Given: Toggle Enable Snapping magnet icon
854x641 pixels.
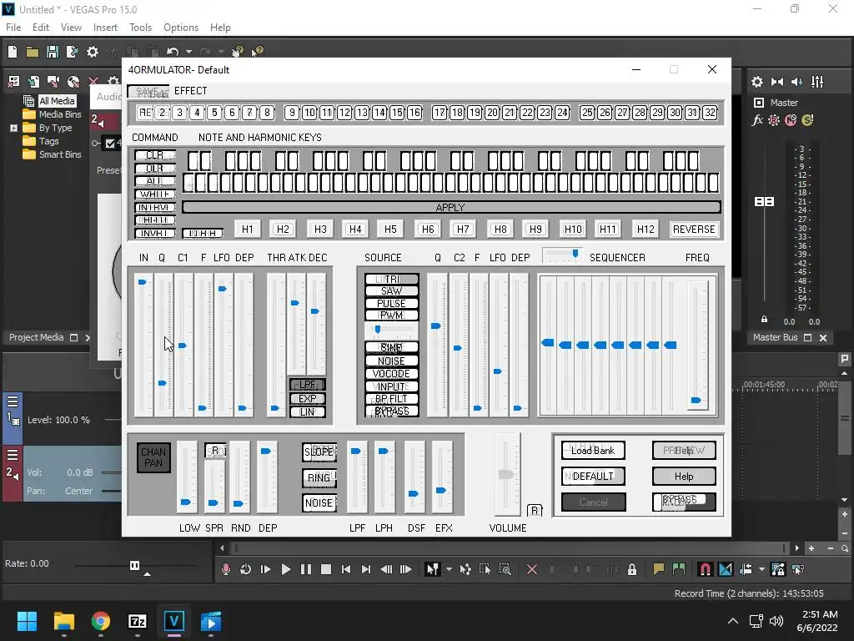Looking at the screenshot, I should point(705,569).
